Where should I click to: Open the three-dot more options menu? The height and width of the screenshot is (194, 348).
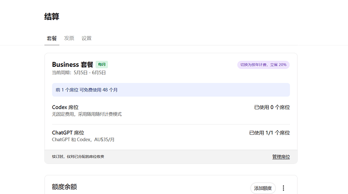(283, 188)
